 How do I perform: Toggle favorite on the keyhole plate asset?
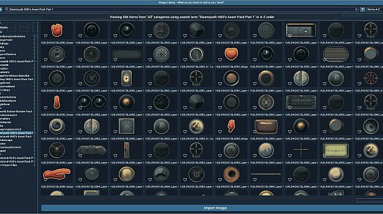[115, 84]
